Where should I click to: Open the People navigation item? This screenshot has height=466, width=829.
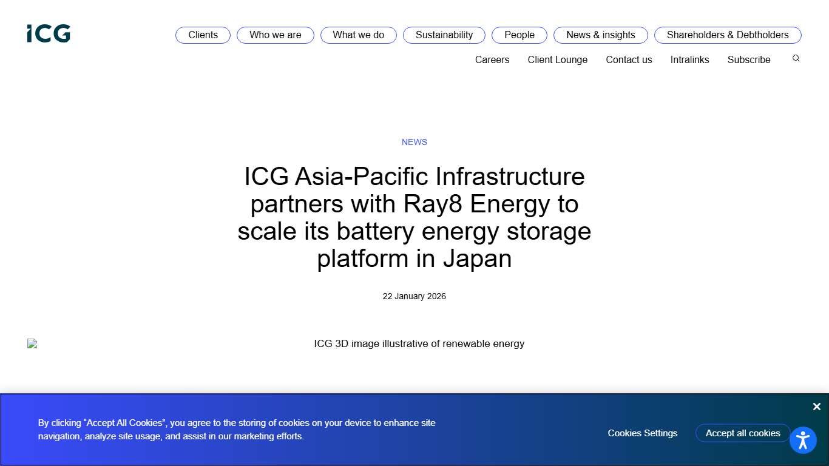[519, 35]
